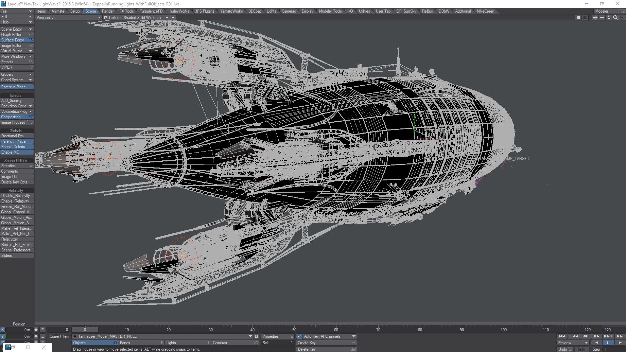Image resolution: width=626 pixels, height=352 pixels.
Task: Click the viewport zoom magnifier icon
Action: tap(615, 18)
